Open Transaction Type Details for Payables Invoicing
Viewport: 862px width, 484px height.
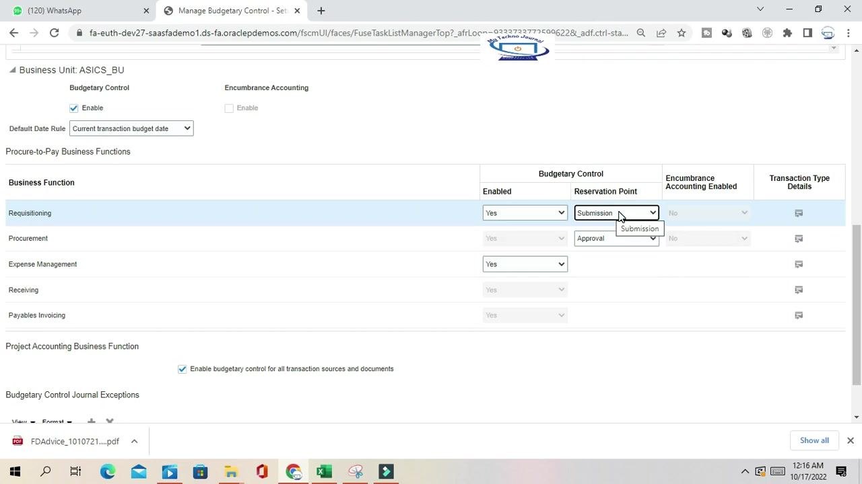(x=799, y=315)
